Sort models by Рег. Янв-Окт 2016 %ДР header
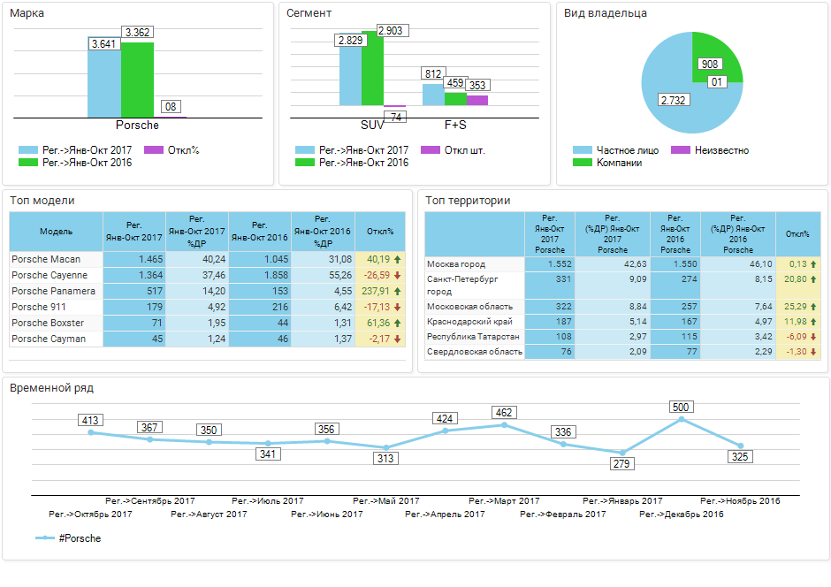 pyautogui.click(x=323, y=232)
